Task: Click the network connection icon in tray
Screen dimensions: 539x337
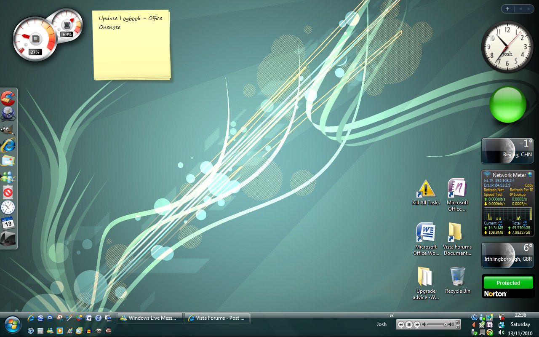Action: coord(501,325)
